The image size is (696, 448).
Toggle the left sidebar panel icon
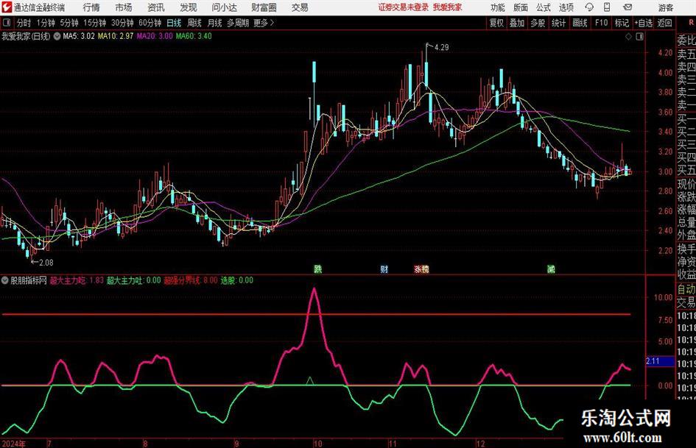click(x=7, y=23)
